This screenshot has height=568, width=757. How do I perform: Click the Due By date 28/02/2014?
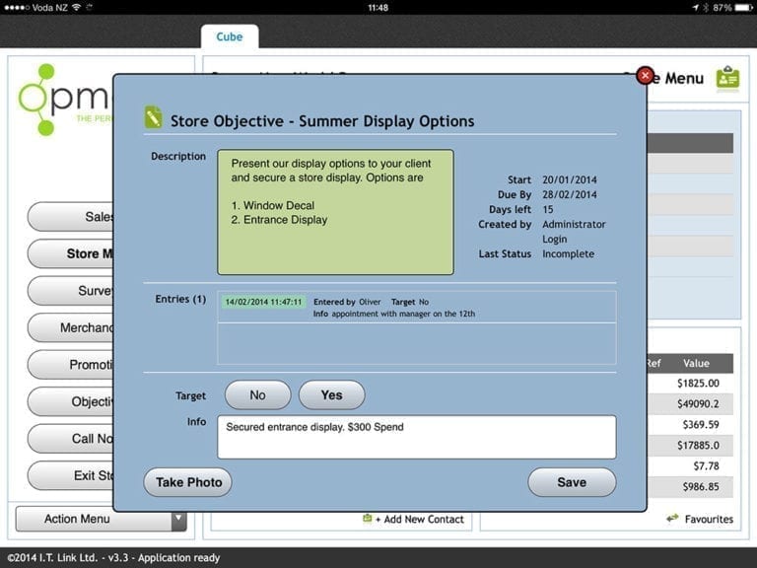pyautogui.click(x=569, y=194)
